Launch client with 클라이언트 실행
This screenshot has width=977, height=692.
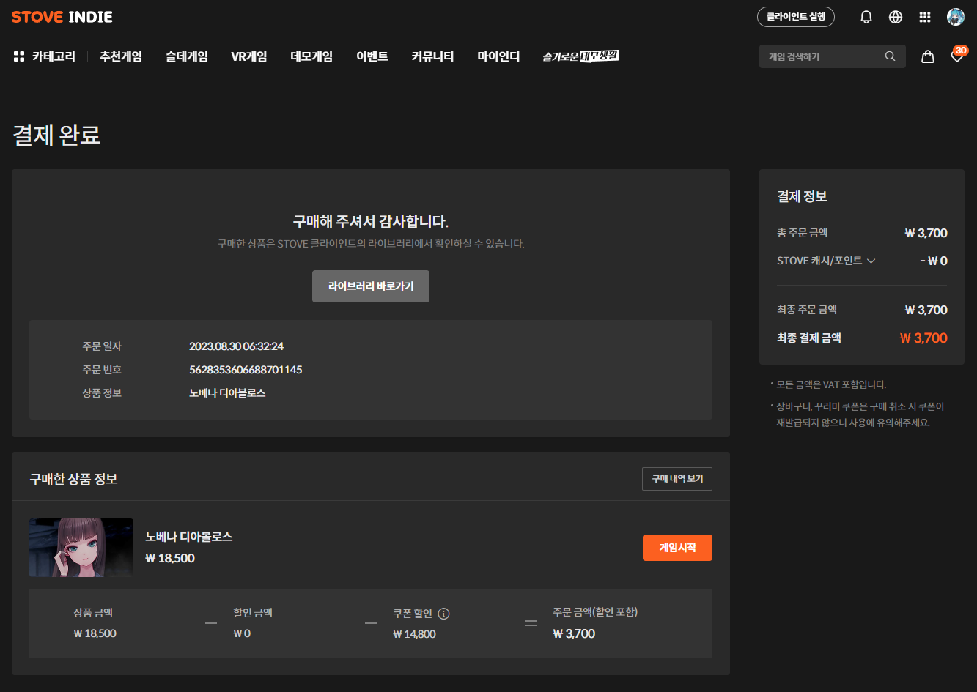point(795,17)
